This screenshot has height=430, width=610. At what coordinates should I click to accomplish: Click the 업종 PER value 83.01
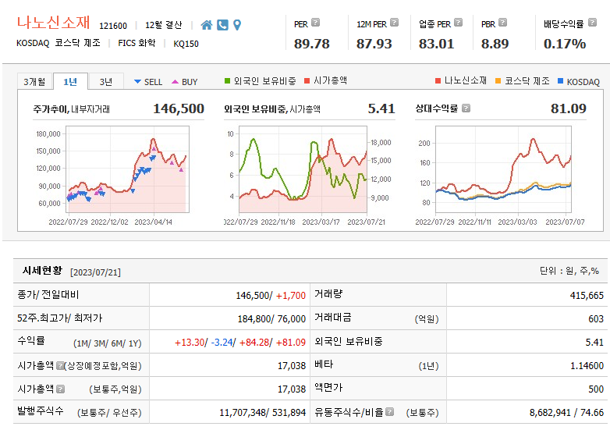point(436,44)
